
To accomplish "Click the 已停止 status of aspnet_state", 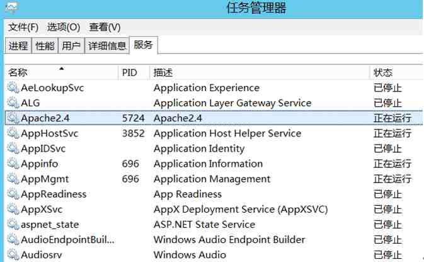I will tap(387, 224).
